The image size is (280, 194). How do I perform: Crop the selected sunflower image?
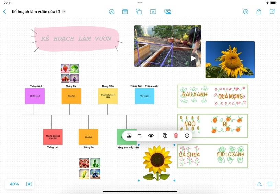tap(140, 135)
